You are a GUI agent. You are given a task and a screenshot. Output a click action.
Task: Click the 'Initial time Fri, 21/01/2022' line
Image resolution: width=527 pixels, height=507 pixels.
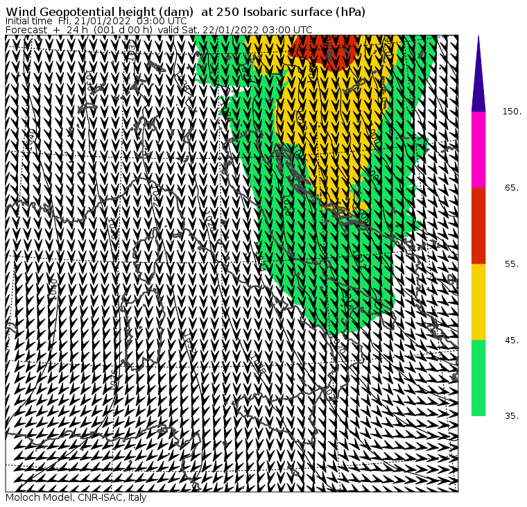(x=96, y=22)
